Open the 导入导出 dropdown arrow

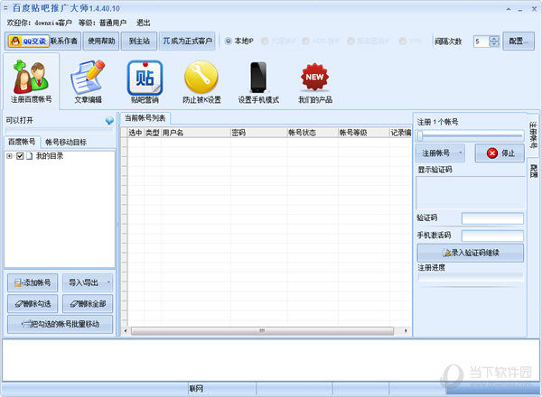[108, 282]
